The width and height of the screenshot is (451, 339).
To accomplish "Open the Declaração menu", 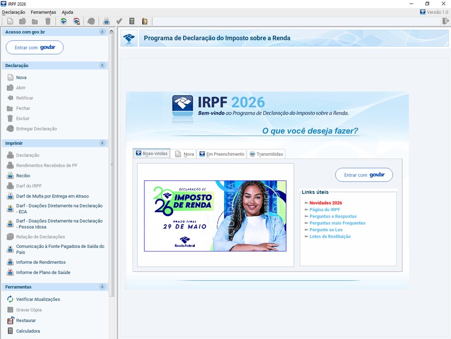I will click(x=13, y=12).
